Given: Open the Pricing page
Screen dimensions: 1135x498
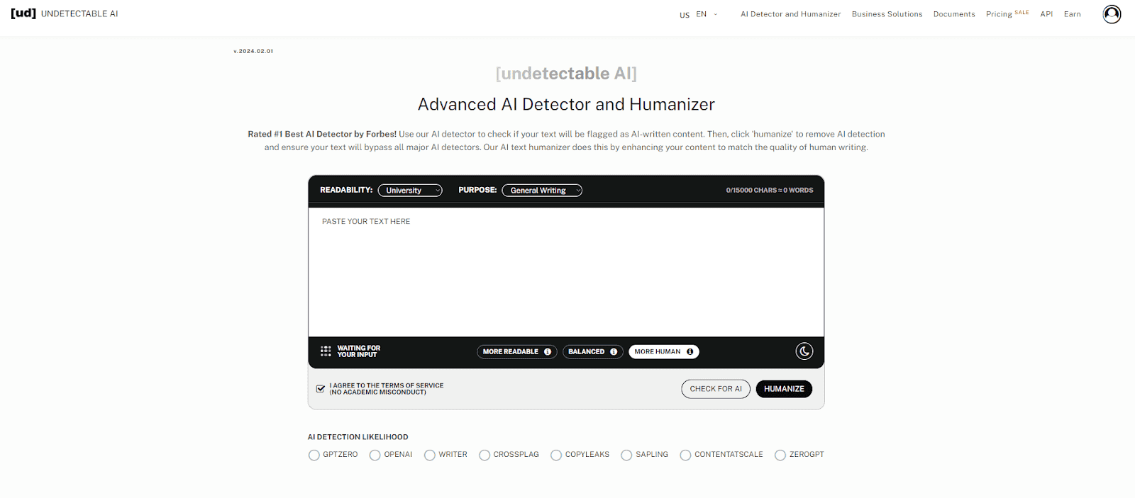Looking at the screenshot, I should [x=1007, y=13].
